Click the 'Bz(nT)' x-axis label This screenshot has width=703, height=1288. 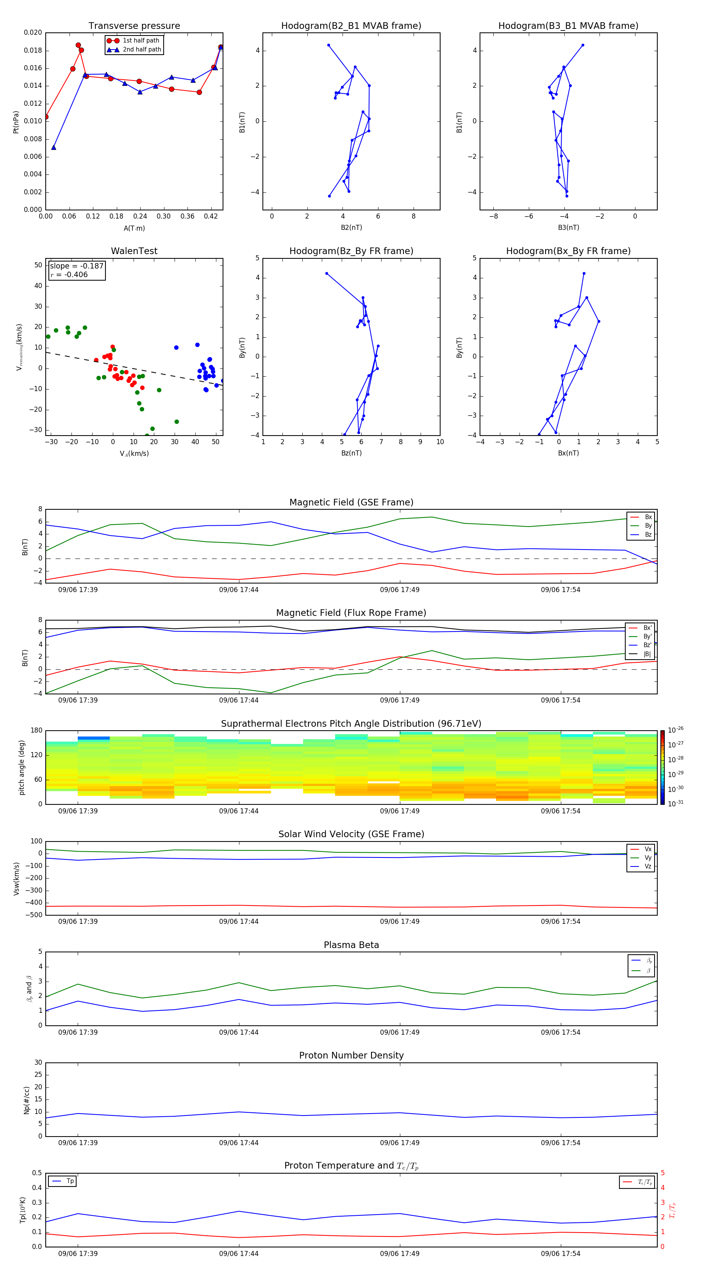(351, 453)
